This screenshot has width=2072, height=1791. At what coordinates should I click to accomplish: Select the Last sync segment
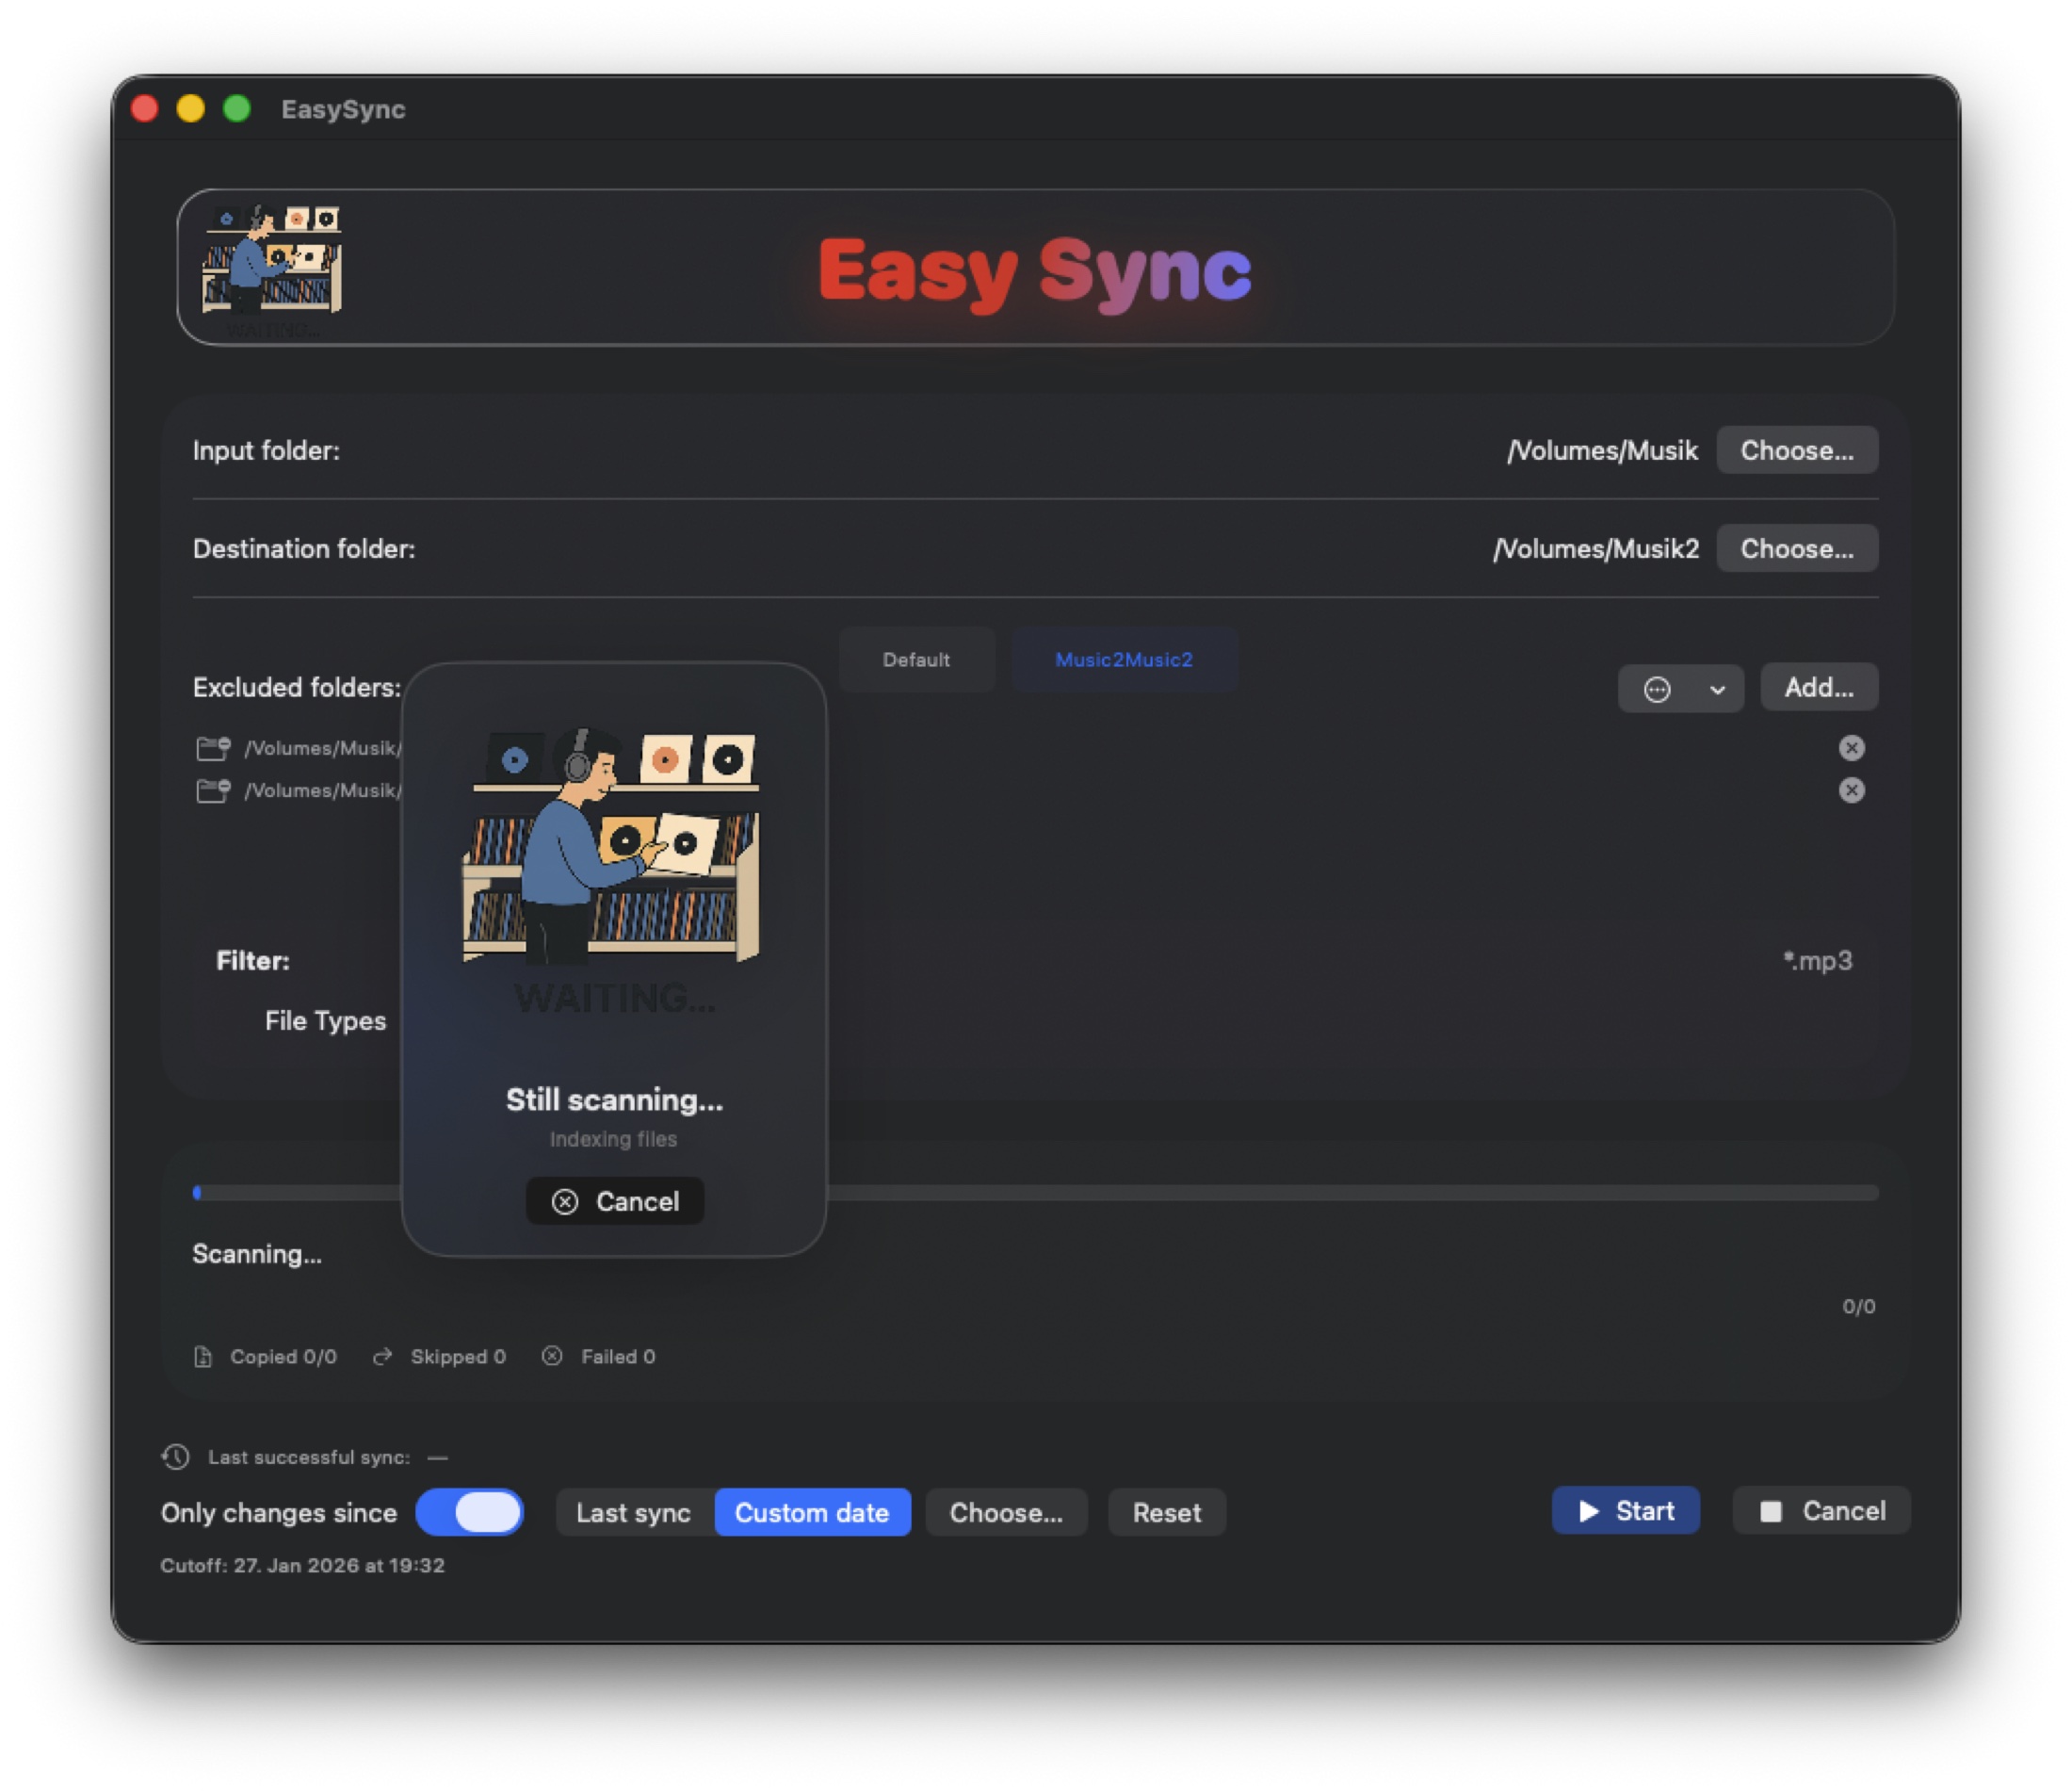pos(633,1512)
